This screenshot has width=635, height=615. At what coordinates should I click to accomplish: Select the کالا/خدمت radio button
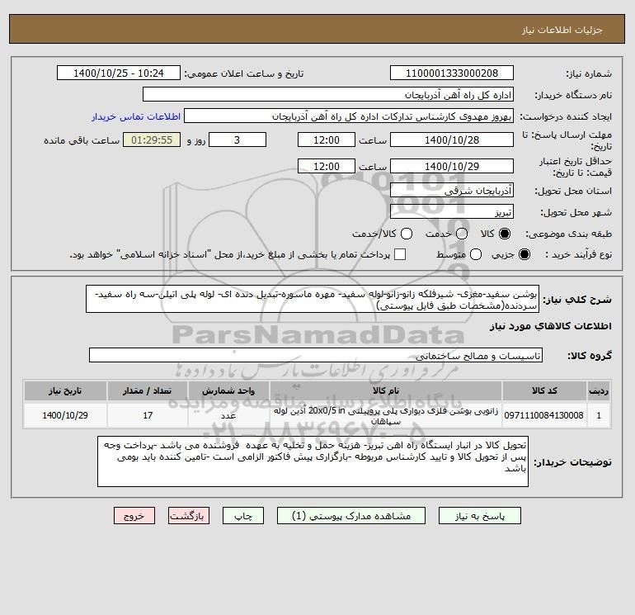pyautogui.click(x=407, y=234)
